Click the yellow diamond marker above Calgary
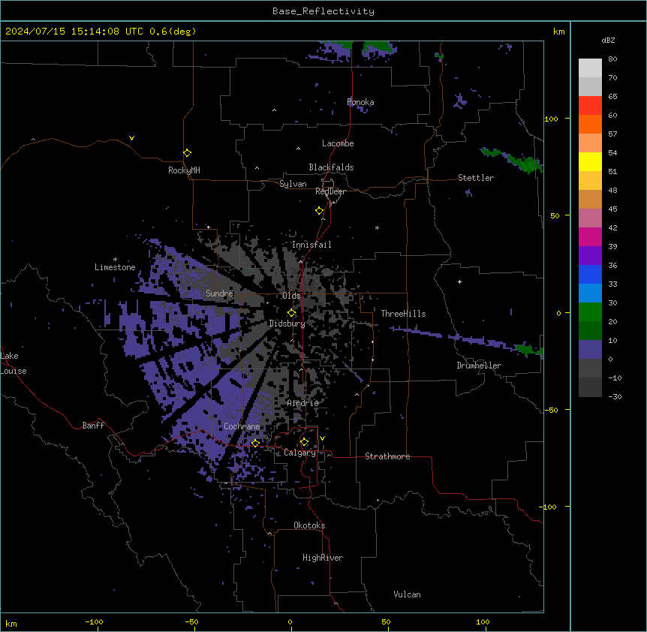This screenshot has height=632, width=647. point(304,442)
